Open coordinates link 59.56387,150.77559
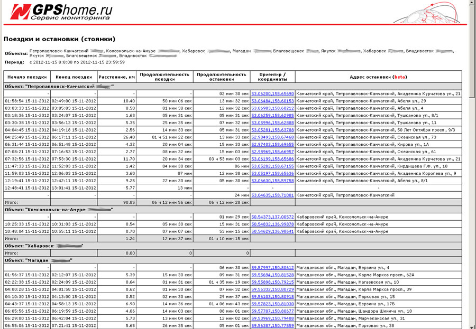Screen dimensions: 476x329 click(272, 326)
